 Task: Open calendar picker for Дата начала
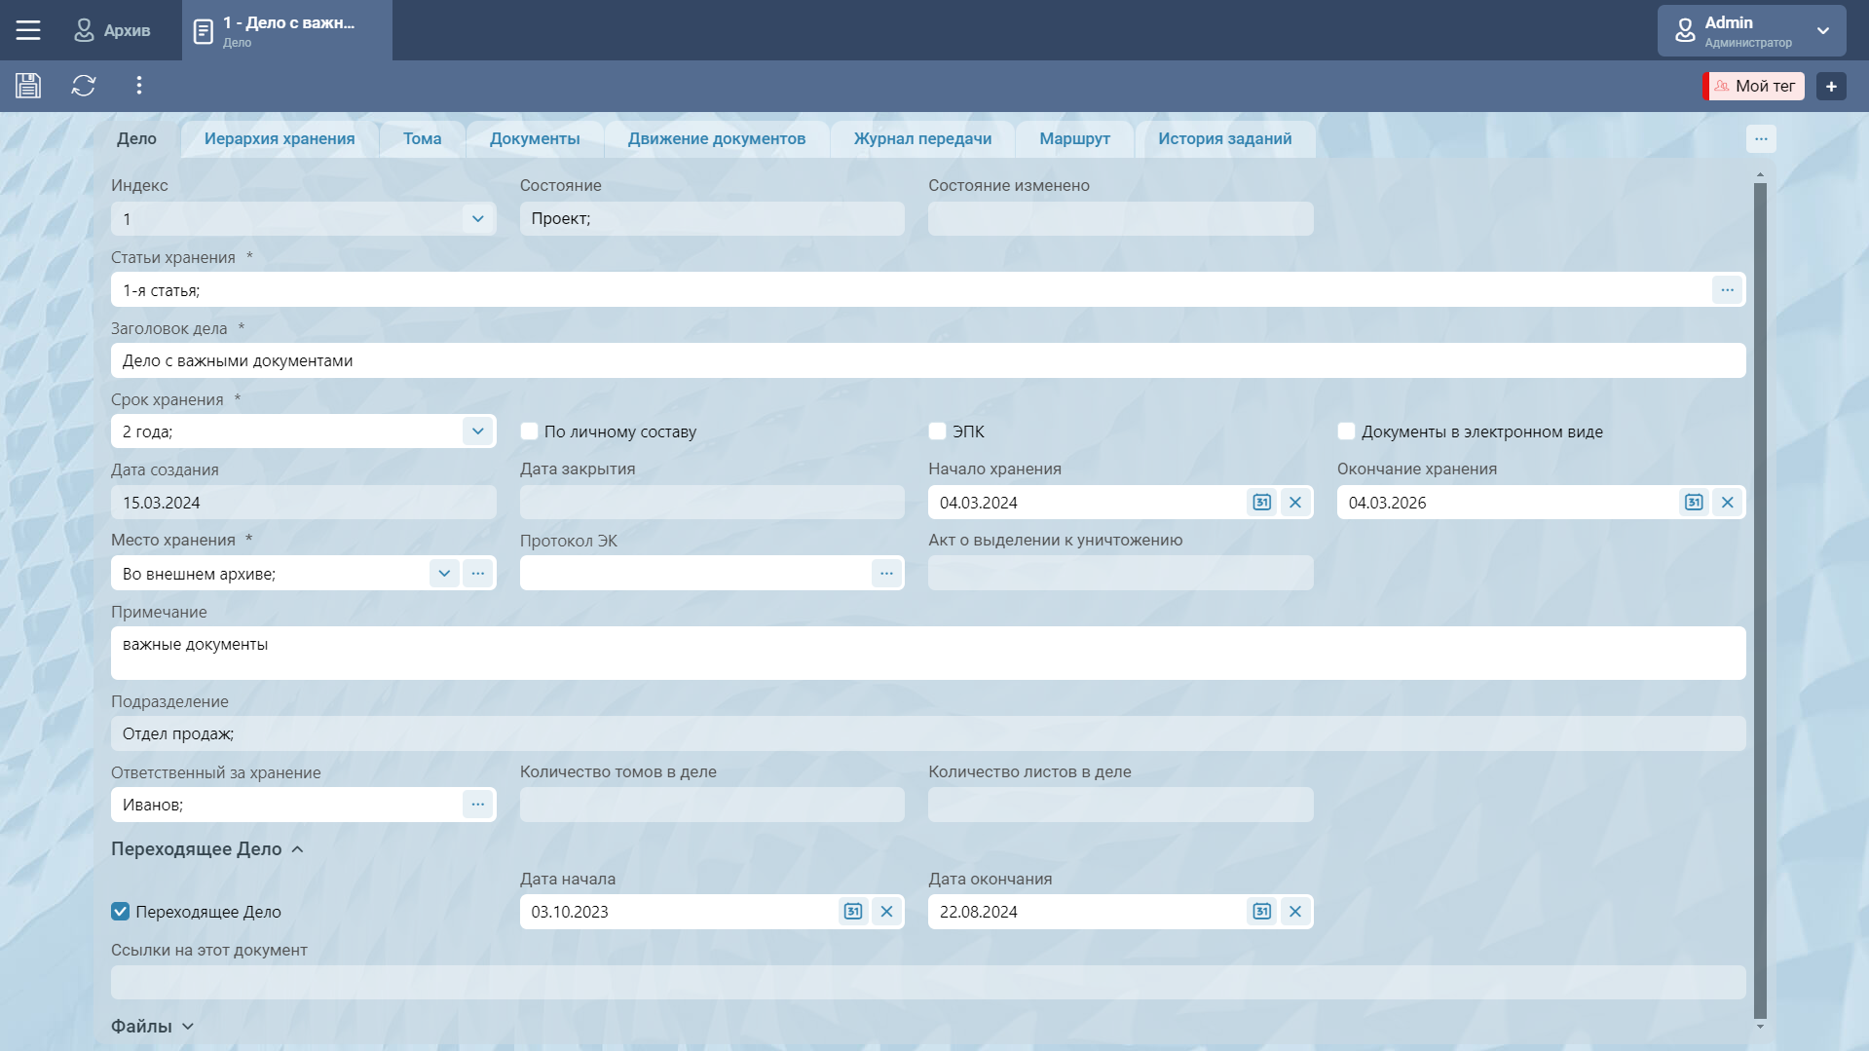(853, 912)
